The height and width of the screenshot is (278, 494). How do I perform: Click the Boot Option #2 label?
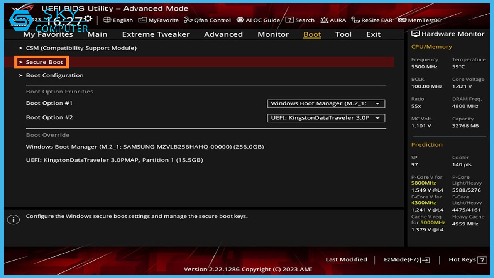(49, 118)
